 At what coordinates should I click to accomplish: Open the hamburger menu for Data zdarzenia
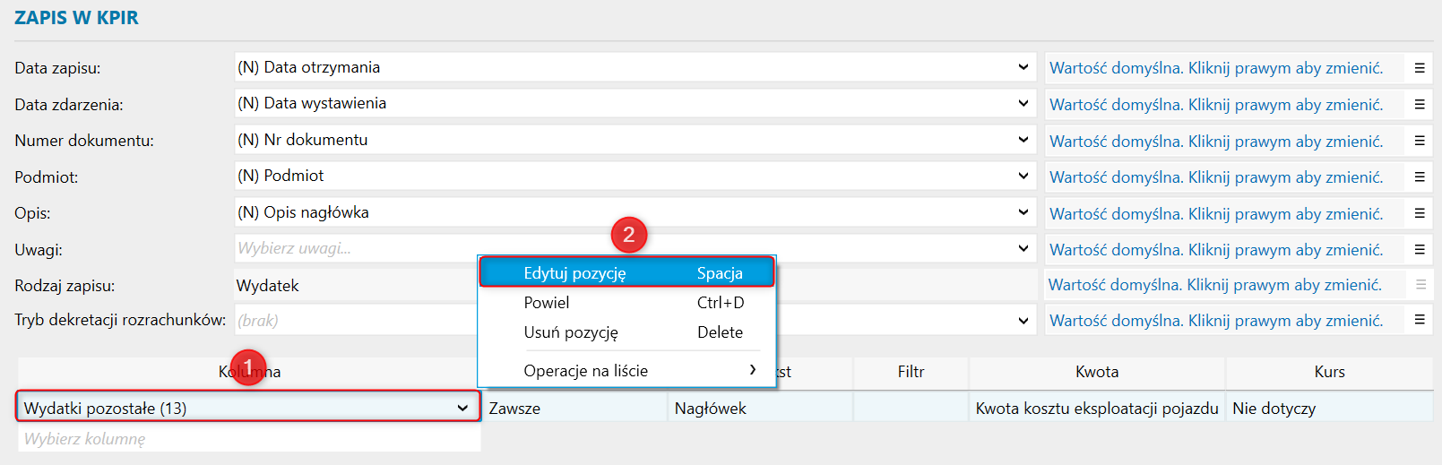click(1420, 105)
